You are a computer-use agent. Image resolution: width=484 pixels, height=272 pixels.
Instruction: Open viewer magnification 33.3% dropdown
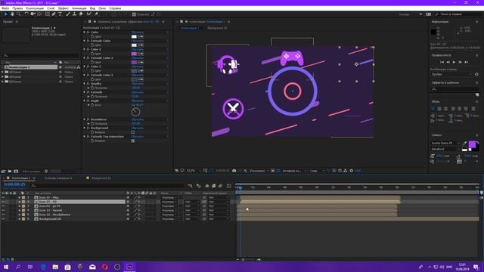[194, 171]
